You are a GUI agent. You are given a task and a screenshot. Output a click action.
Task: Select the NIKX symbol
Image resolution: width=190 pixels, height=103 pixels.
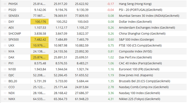12,99
